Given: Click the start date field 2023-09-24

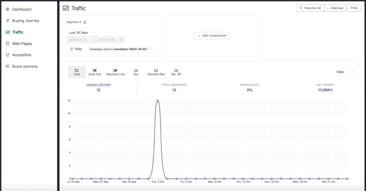Looking at the screenshot, I should 79,39.
